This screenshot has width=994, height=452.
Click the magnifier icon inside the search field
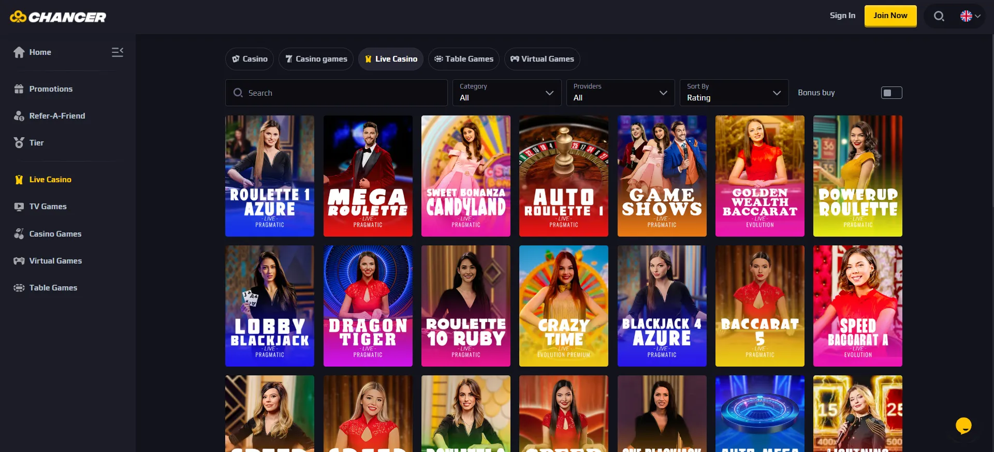(238, 93)
